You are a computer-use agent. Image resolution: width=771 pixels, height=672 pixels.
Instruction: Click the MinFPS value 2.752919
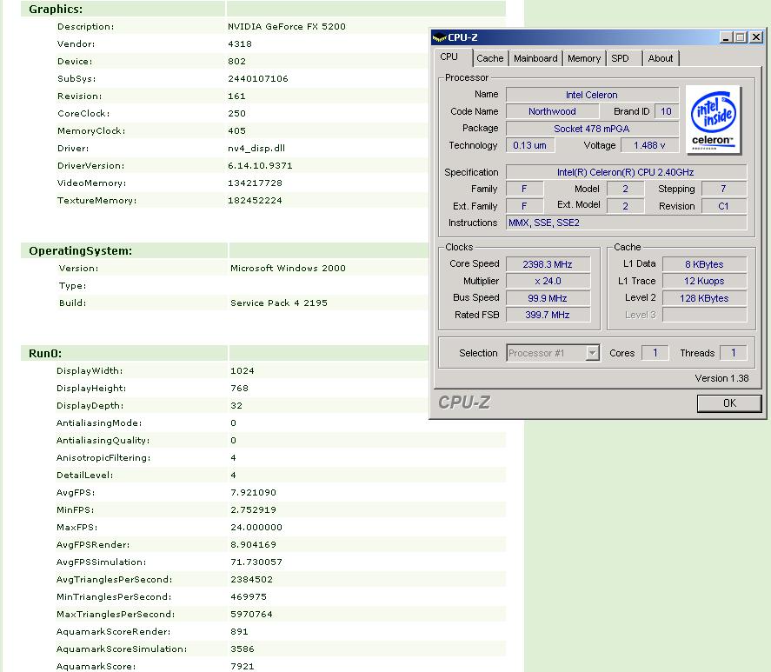[x=253, y=510]
